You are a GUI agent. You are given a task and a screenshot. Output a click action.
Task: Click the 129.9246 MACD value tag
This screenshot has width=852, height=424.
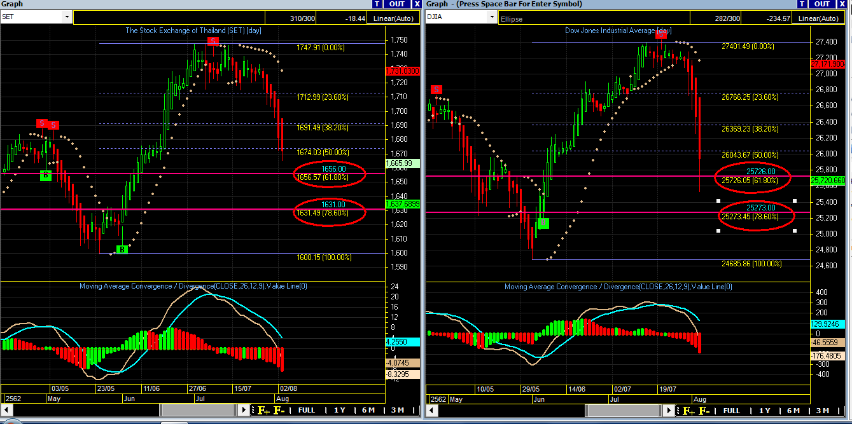[827, 324]
